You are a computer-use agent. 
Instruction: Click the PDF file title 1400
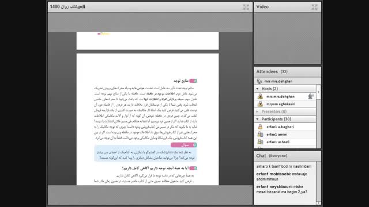point(67,7)
